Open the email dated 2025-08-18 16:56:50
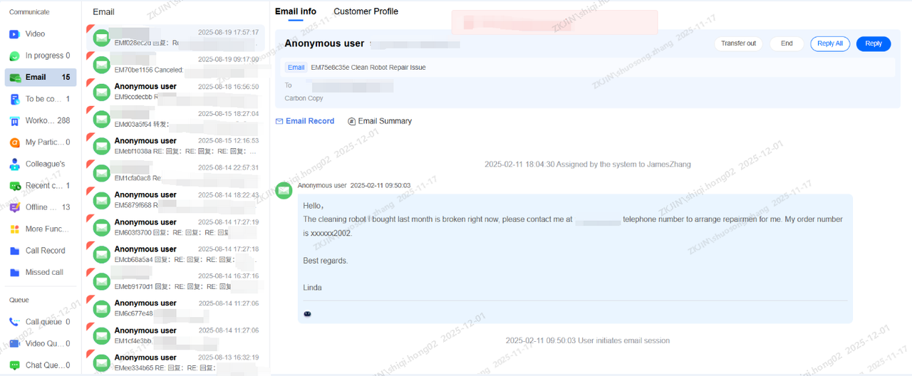 [175, 92]
